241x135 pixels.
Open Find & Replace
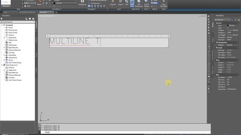[x=146, y=3]
